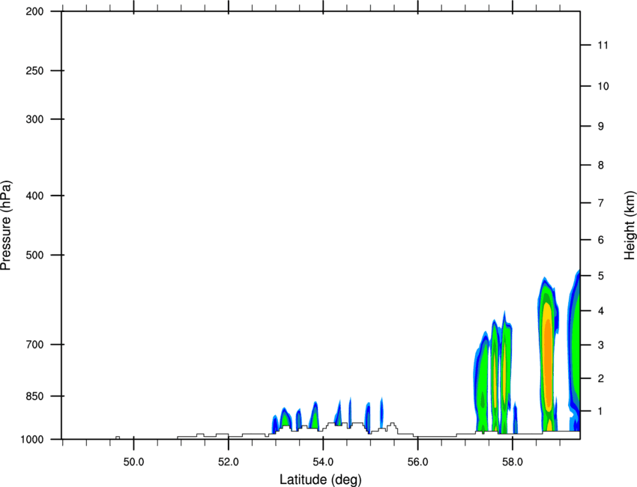
Task: Click the 52.0 latitude tick label
Action: [x=229, y=462]
